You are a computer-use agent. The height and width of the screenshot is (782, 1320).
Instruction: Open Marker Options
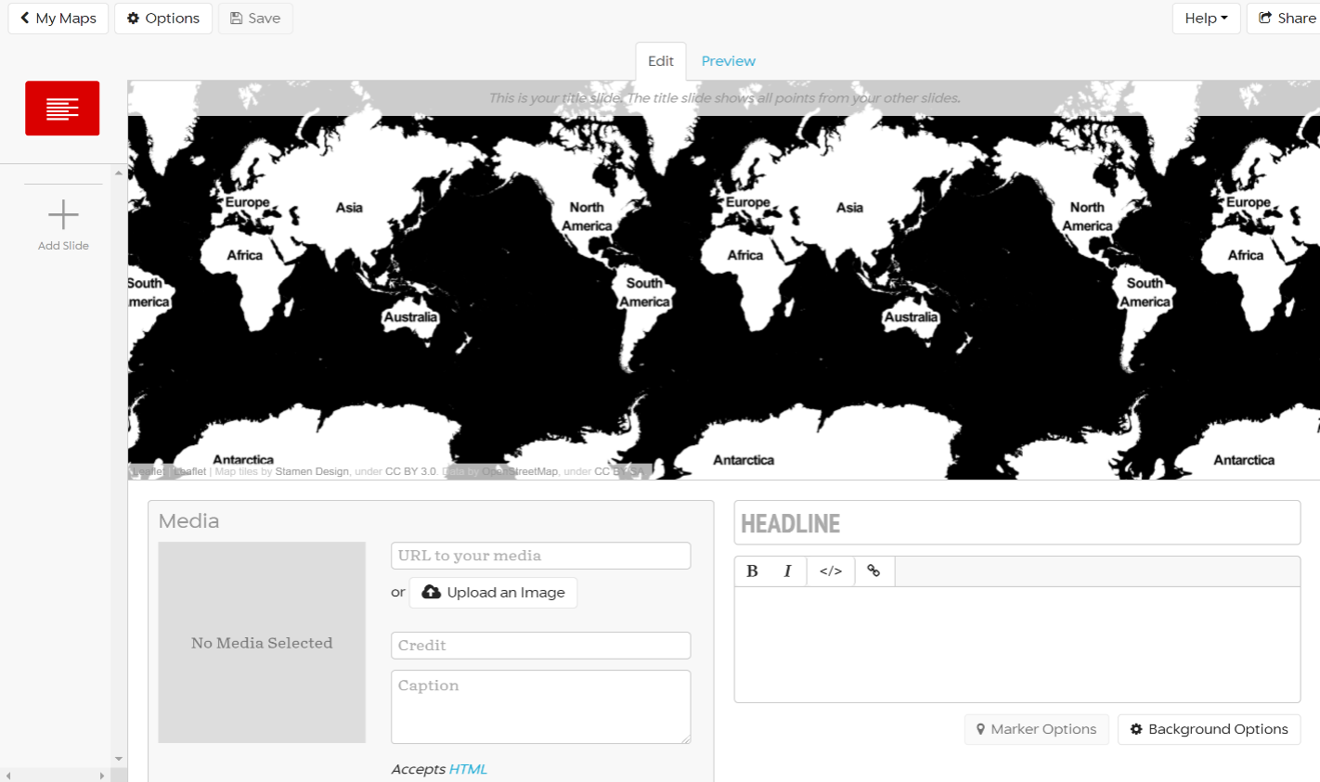[1036, 729]
